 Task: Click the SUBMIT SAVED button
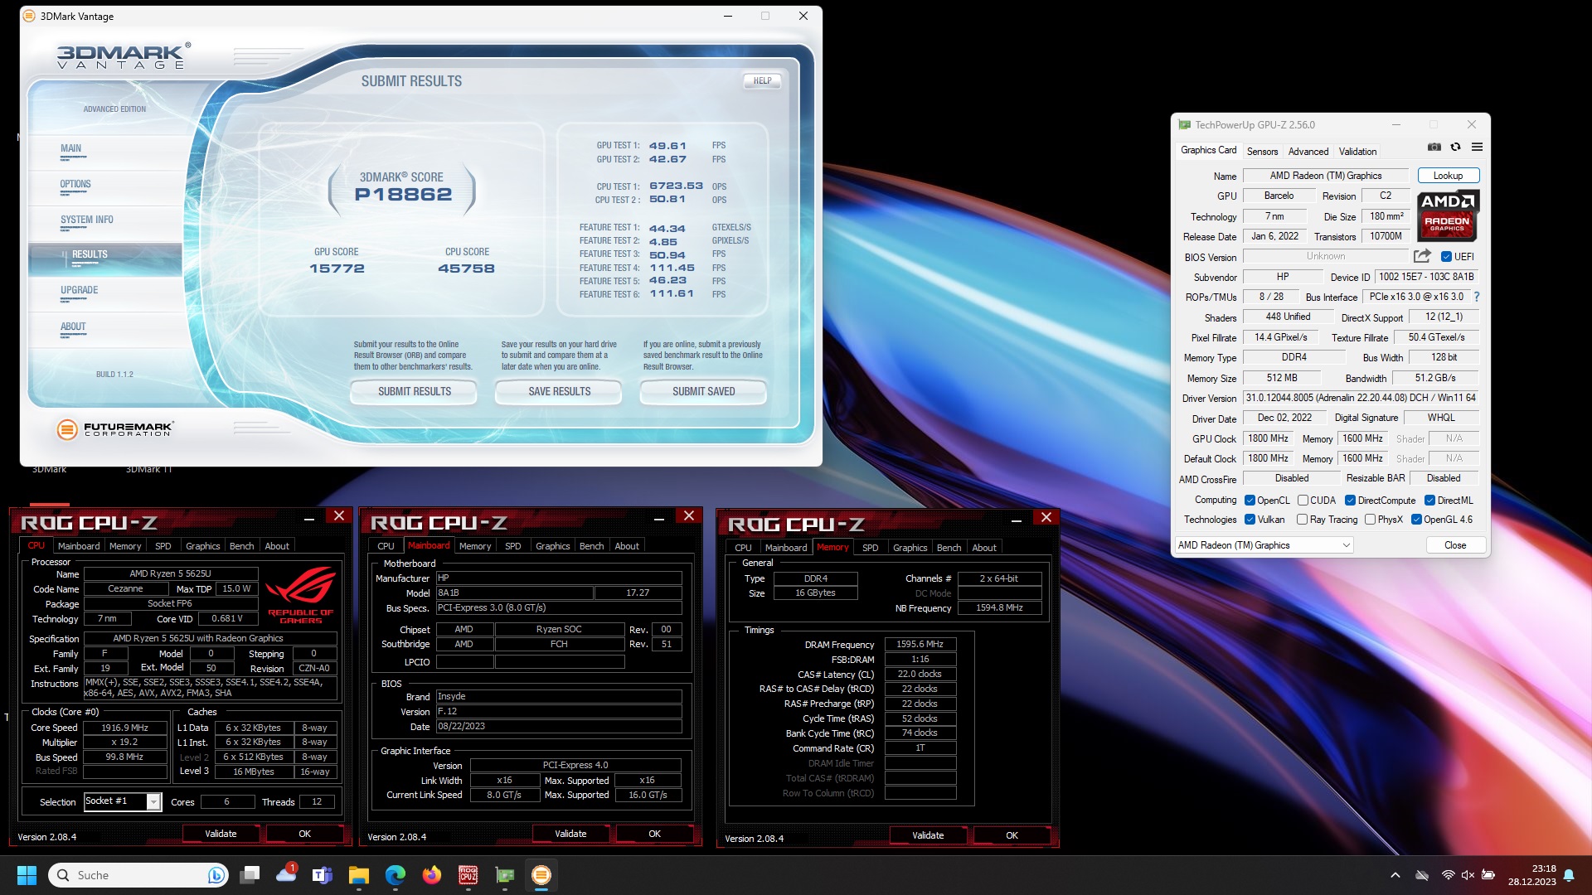pos(703,391)
